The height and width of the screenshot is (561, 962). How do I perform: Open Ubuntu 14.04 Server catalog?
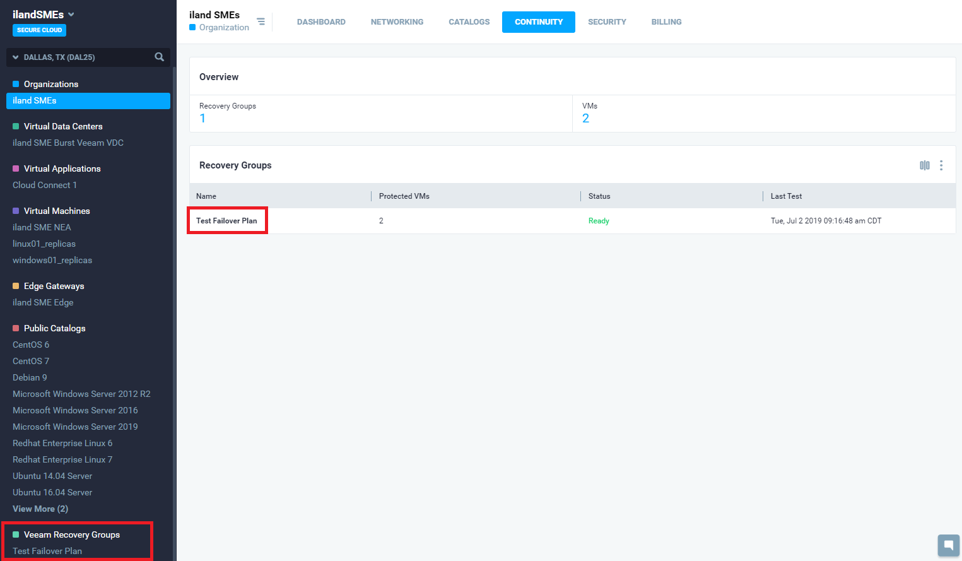click(x=52, y=476)
